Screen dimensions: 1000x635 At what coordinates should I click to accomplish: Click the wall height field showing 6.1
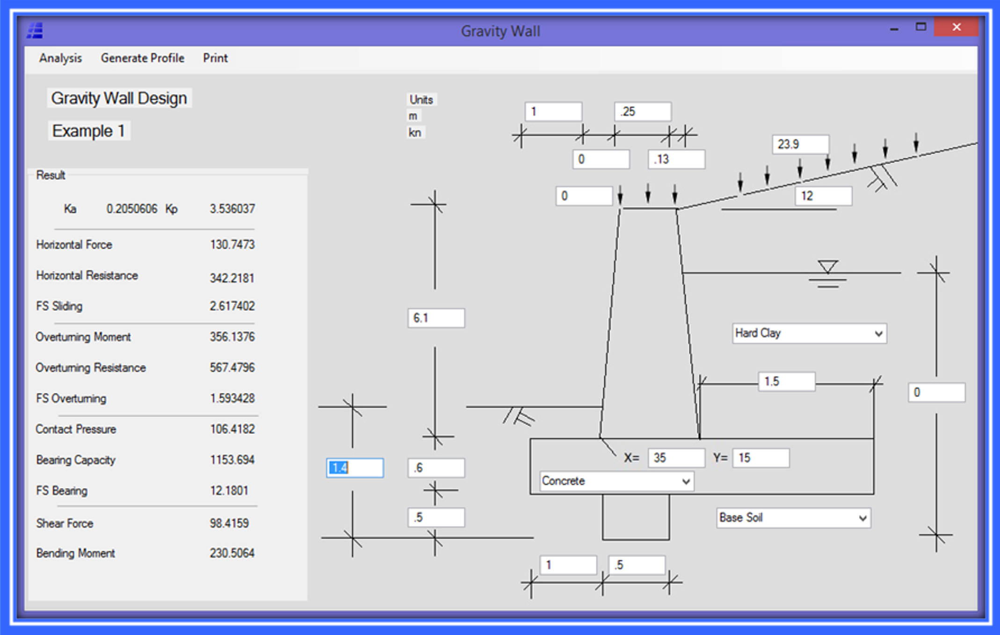point(436,318)
